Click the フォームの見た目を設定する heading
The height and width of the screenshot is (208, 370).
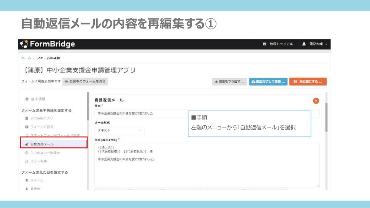[x=44, y=172]
